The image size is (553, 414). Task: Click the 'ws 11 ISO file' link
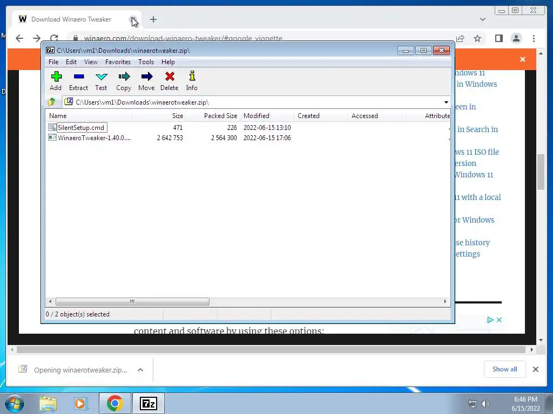[x=477, y=152]
